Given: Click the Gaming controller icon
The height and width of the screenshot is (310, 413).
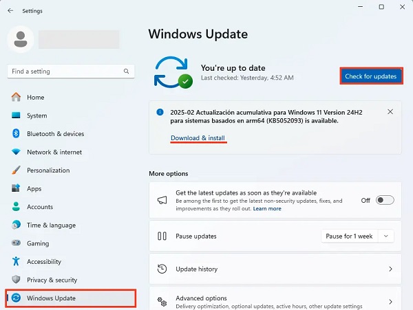Looking at the screenshot, I should [x=16, y=243].
